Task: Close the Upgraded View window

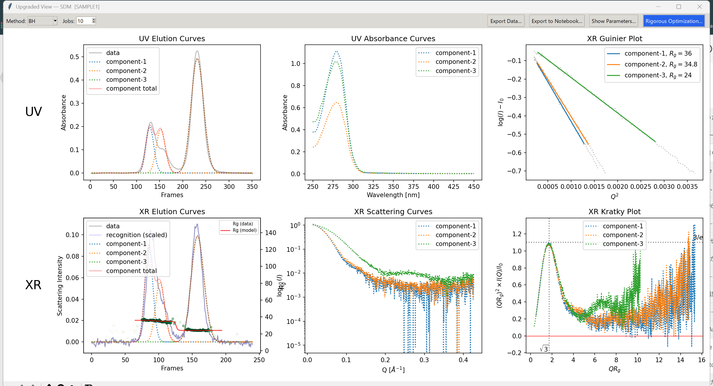Action: point(700,6)
